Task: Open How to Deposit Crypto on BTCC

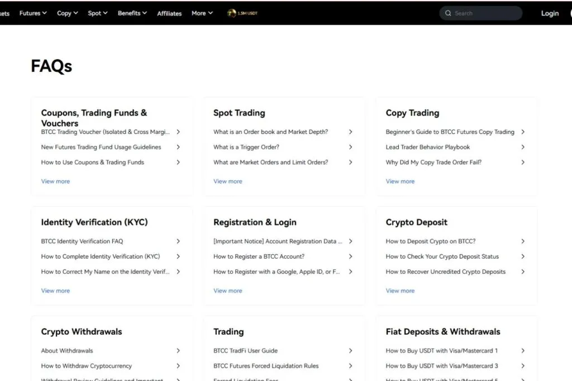Action: (x=431, y=241)
